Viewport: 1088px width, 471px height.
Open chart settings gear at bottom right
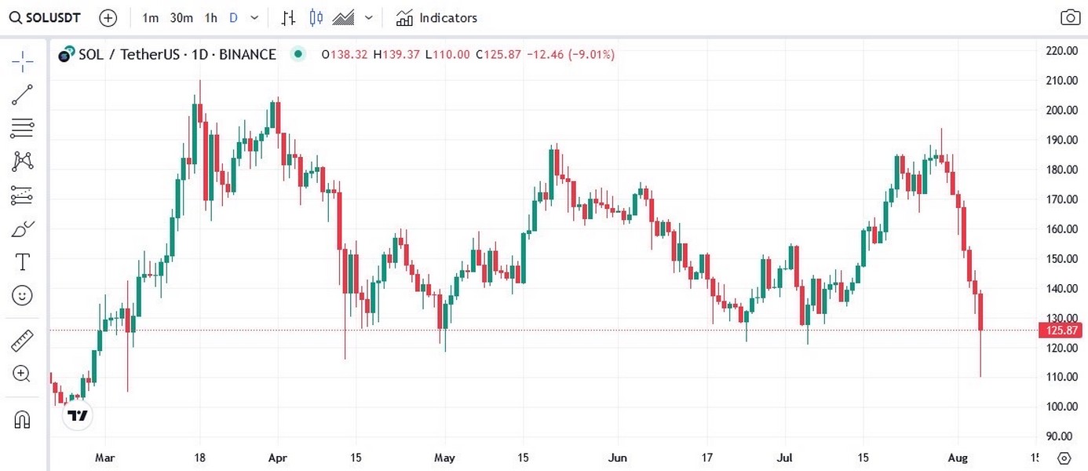(x=1064, y=458)
